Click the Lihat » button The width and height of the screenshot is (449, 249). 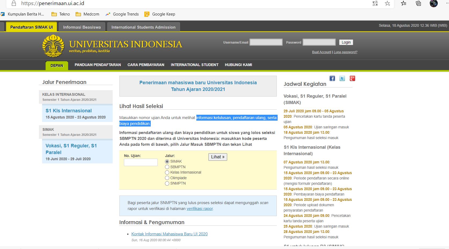218,157
